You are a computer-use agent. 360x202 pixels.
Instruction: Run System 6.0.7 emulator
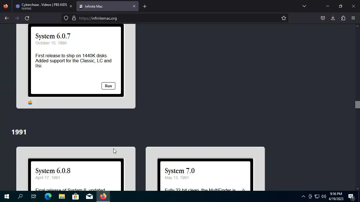tap(108, 86)
